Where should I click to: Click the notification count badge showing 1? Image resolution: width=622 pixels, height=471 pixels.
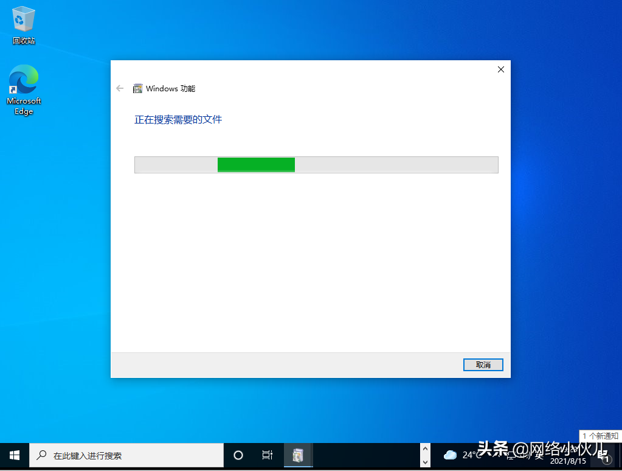coord(607,460)
